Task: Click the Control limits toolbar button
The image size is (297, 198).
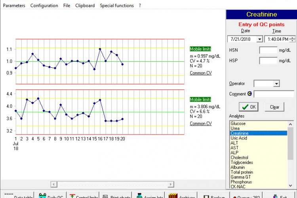Action: pos(83,196)
